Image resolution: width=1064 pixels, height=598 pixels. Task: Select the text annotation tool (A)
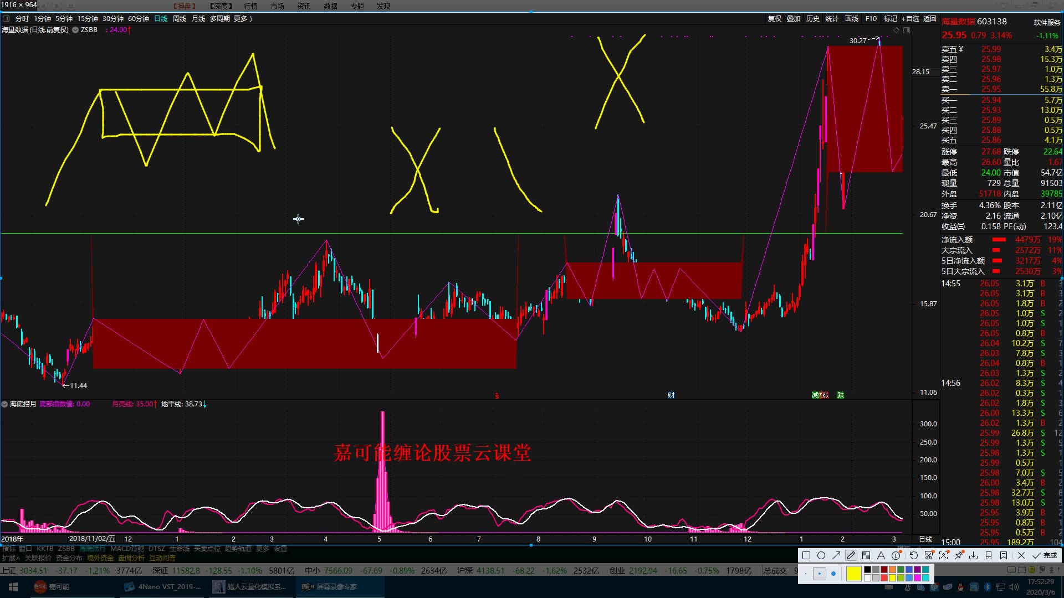[881, 555]
